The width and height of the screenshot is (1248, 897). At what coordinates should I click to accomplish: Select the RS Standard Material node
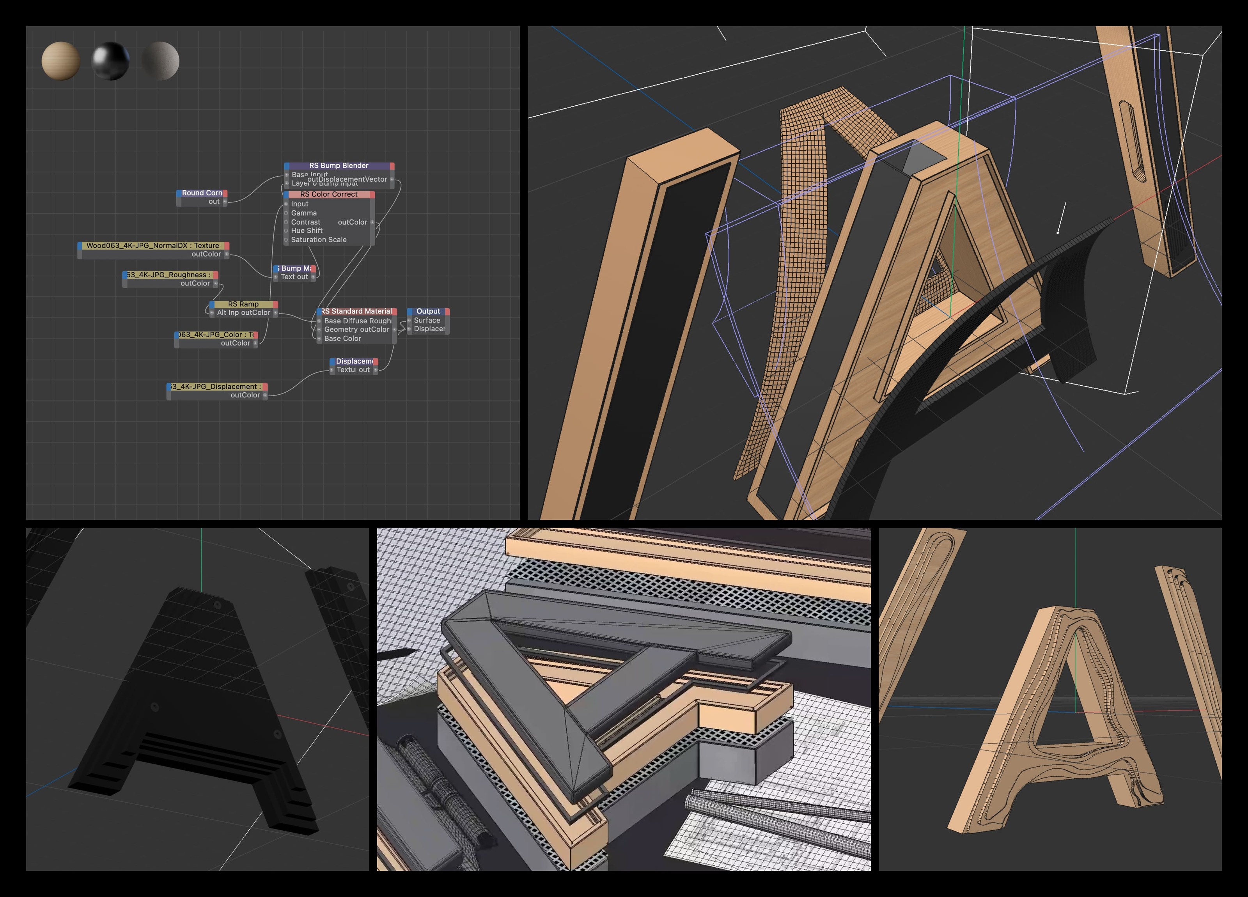(356, 312)
